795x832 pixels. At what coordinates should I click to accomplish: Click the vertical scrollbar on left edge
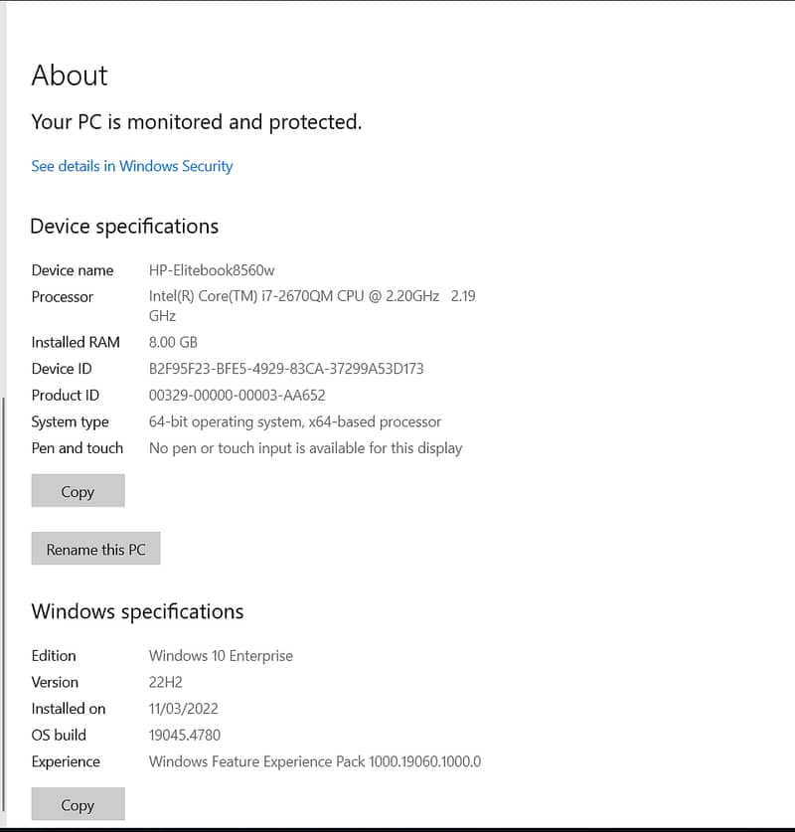coord(4,596)
